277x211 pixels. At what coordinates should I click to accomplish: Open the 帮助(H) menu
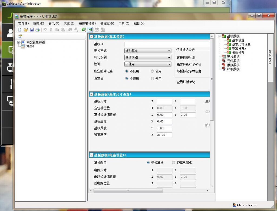(x=139, y=24)
